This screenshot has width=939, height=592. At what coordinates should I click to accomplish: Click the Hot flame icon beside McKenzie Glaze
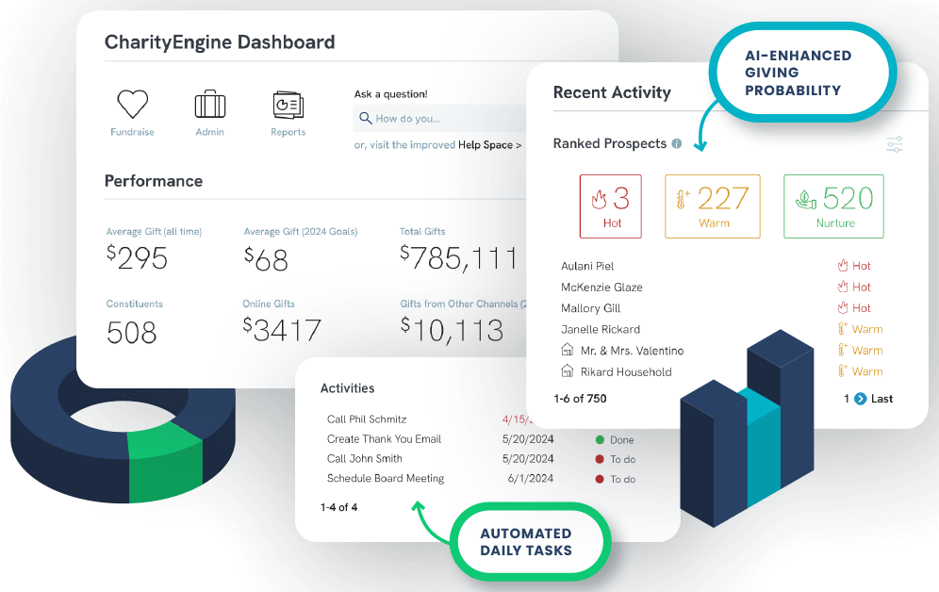(x=843, y=287)
